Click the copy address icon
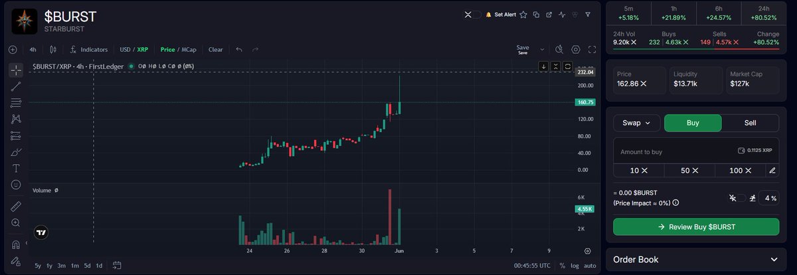Image resolution: width=797 pixels, height=275 pixels. (536, 14)
